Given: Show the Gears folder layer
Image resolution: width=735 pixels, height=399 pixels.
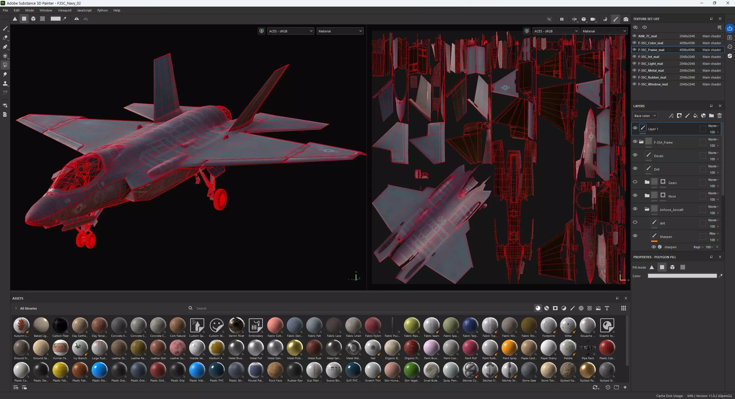Looking at the screenshot, I should pos(635,182).
